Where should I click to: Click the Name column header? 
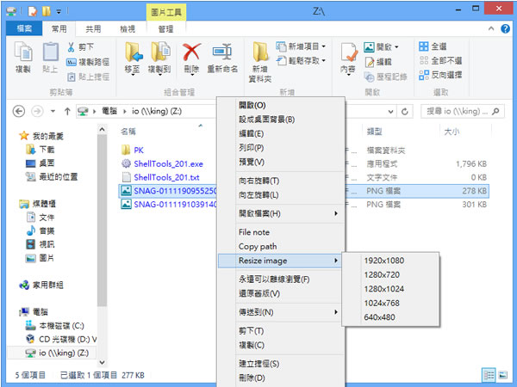(128, 132)
